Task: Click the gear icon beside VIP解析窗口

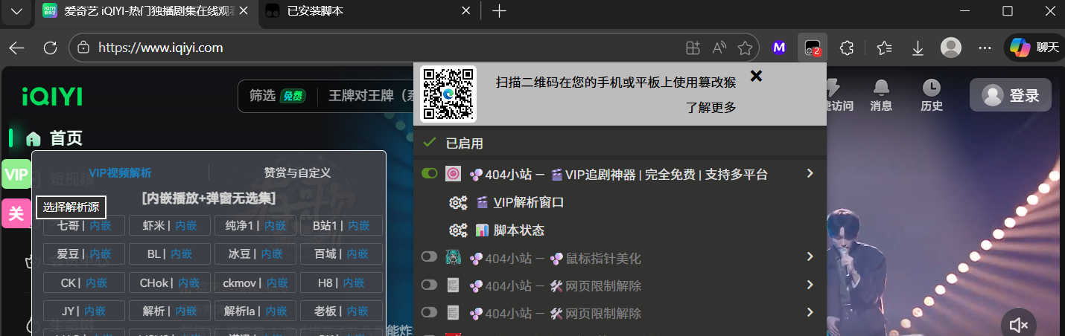Action: 458,202
